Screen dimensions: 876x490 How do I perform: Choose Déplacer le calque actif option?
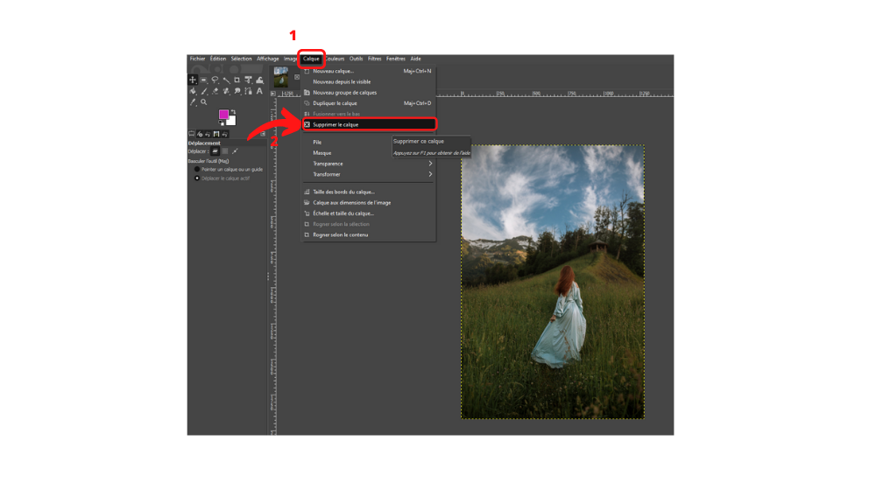coord(223,178)
